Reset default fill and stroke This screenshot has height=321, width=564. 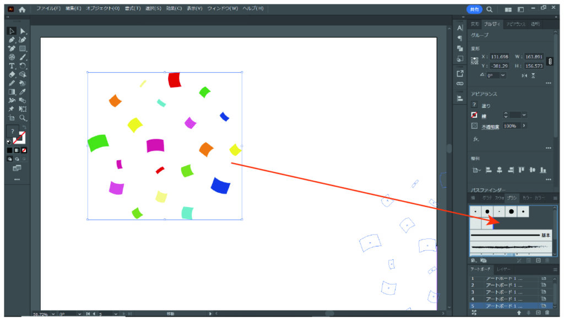click(9, 142)
